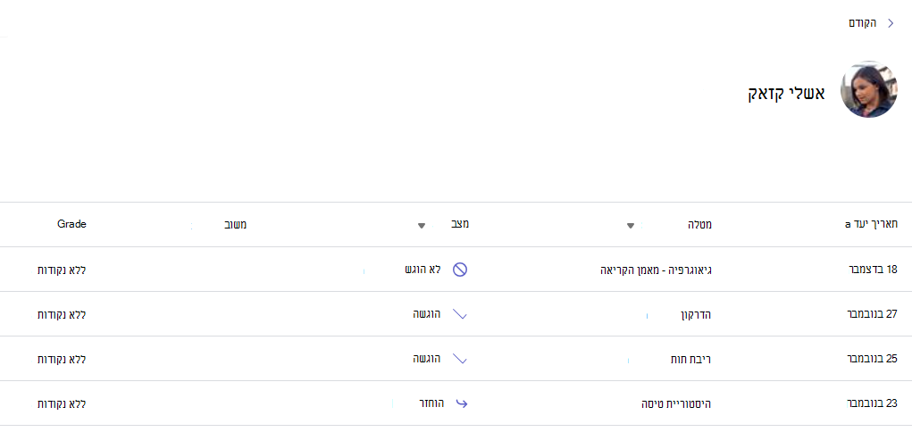Open assignment גיאוגרפיה - מאמן הקריאה
The image size is (912, 432).
coord(656,270)
